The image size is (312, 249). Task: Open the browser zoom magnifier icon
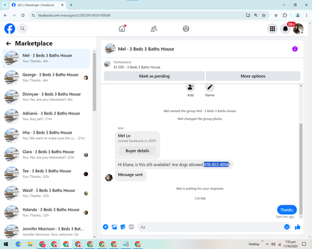[256, 16]
